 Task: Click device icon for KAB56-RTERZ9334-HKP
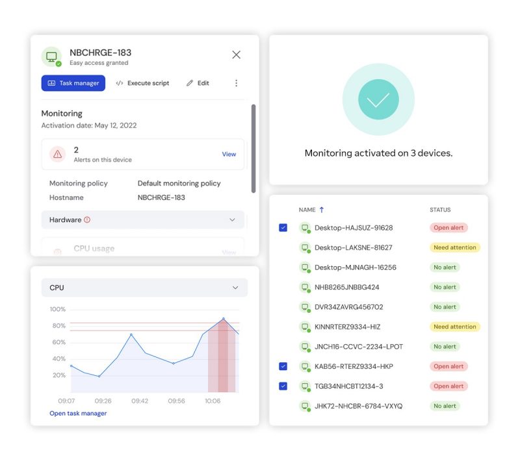point(305,366)
